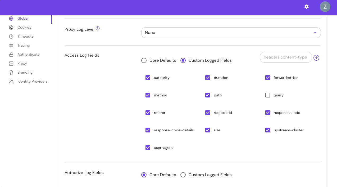Select Core Defaults for Access Log Fields

coord(144,60)
